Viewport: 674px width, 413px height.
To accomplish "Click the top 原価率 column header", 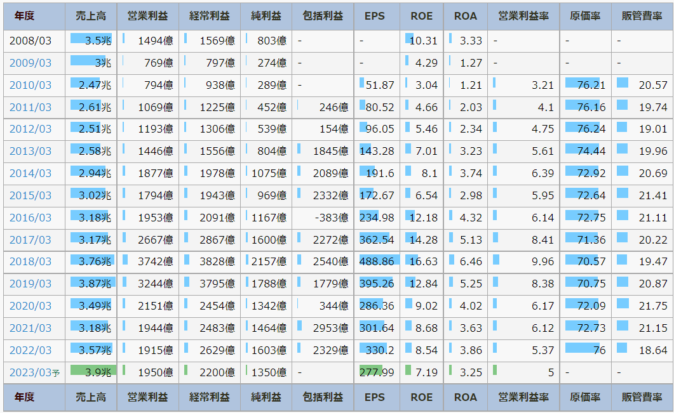I will (x=586, y=16).
